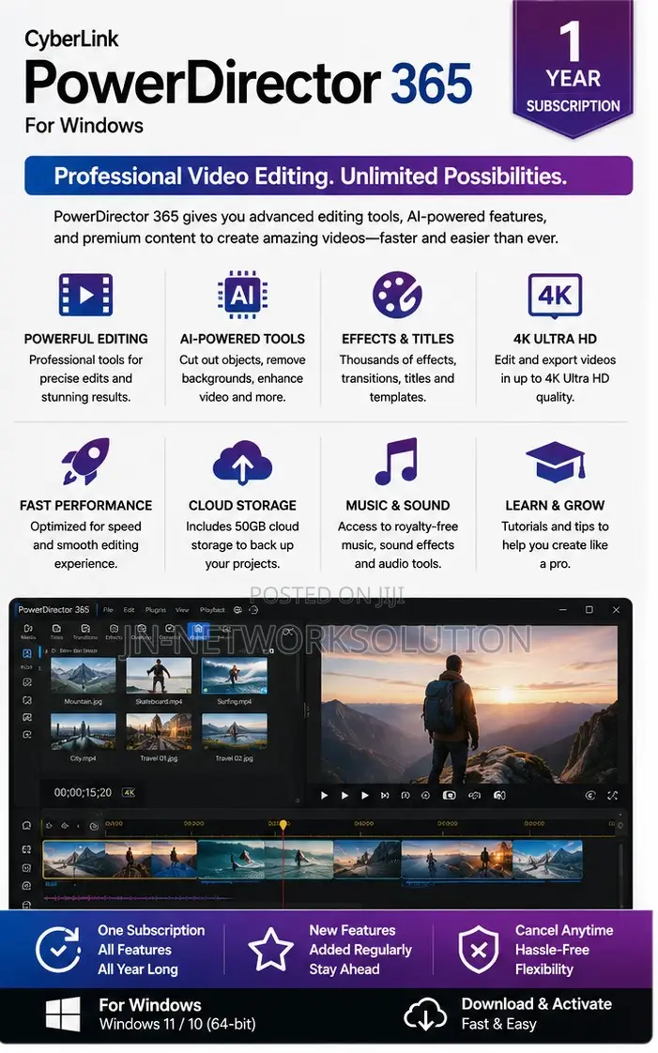Click the Music & Sound note icon
The height and width of the screenshot is (1053, 658).
click(397, 462)
